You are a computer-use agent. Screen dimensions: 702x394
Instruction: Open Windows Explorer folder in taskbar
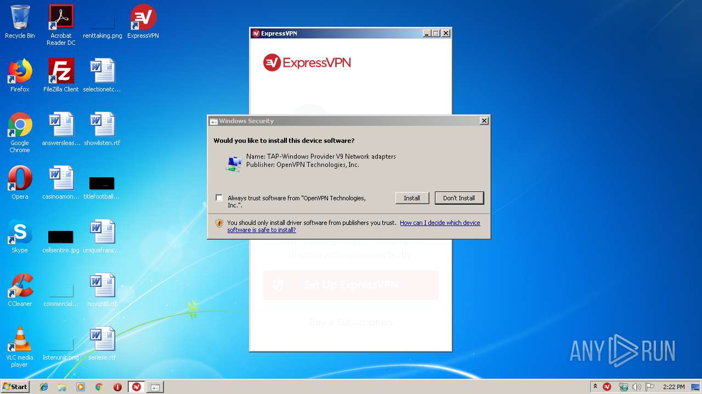click(x=62, y=387)
